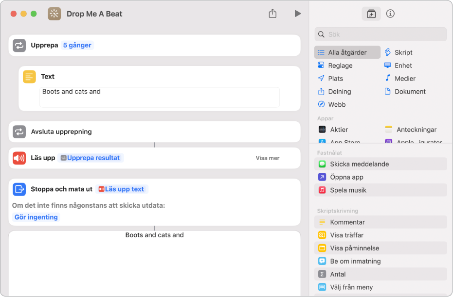Open the Anteckningar app actions
Viewport: 453px width, 297px height.
[x=411, y=130]
